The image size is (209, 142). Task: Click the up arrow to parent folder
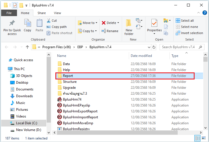tap(27, 47)
